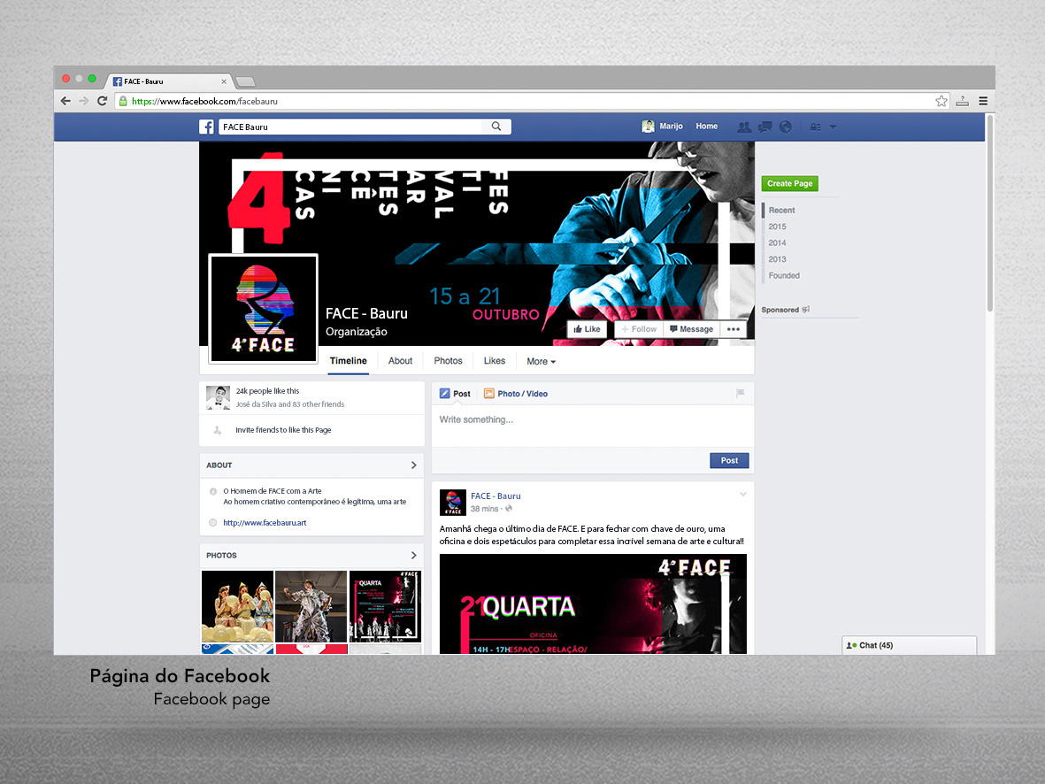The height and width of the screenshot is (784, 1045).
Task: Click Marijo profile picture icon
Action: pyautogui.click(x=648, y=127)
